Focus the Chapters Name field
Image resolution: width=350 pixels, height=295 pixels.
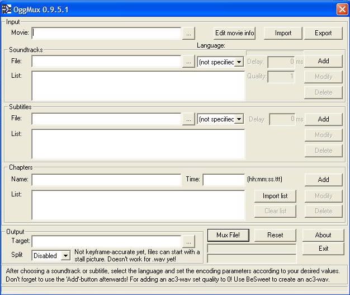(106, 180)
